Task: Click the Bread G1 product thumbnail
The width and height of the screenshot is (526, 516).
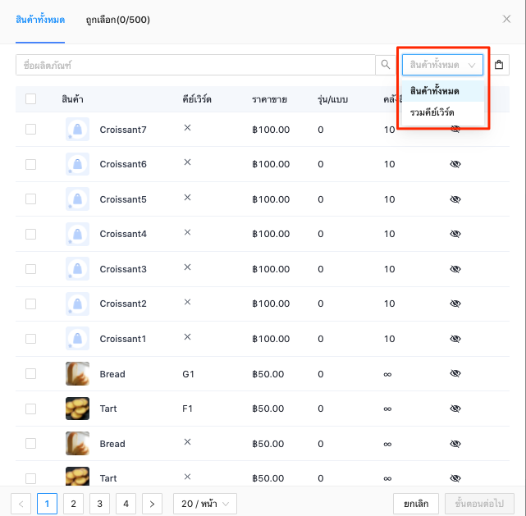Action: pos(77,373)
